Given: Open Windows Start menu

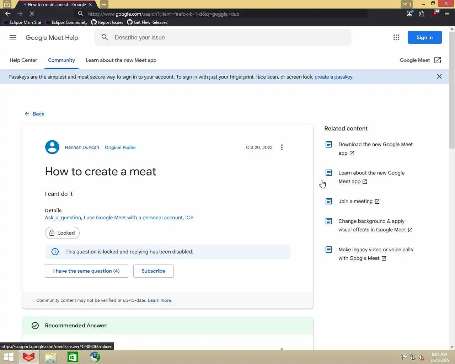Looking at the screenshot, I should point(9,357).
